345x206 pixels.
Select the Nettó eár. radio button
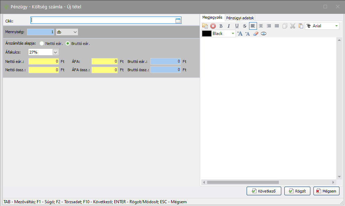42,44
